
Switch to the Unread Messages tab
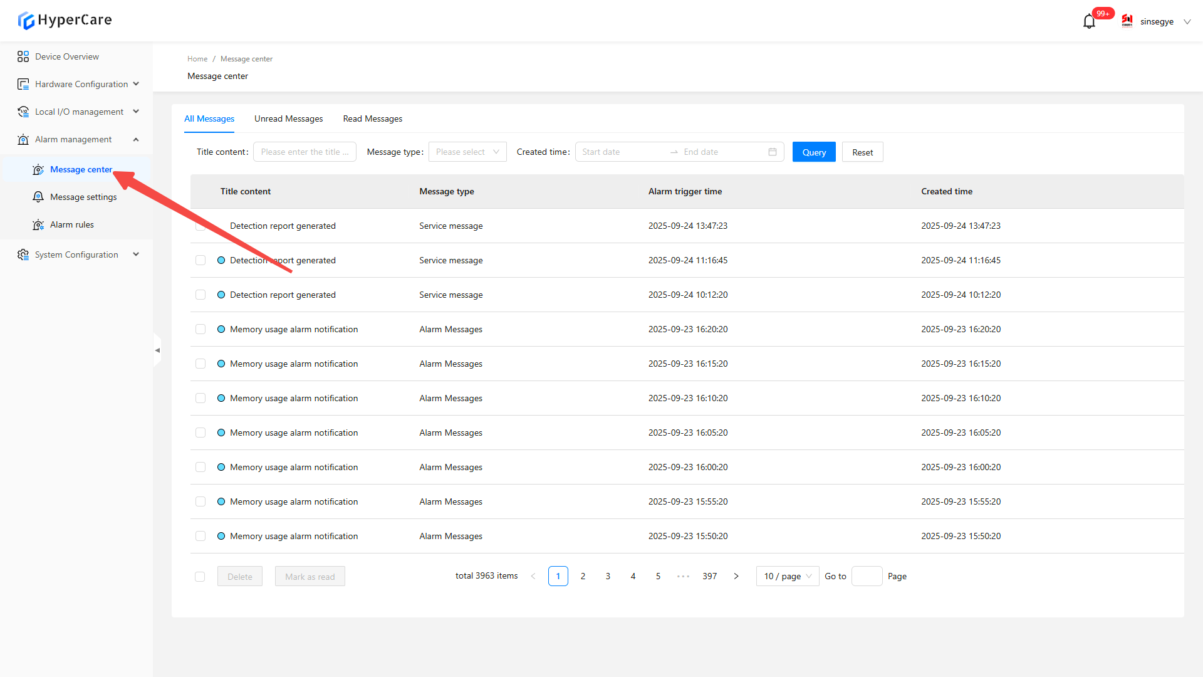pyautogui.click(x=288, y=118)
